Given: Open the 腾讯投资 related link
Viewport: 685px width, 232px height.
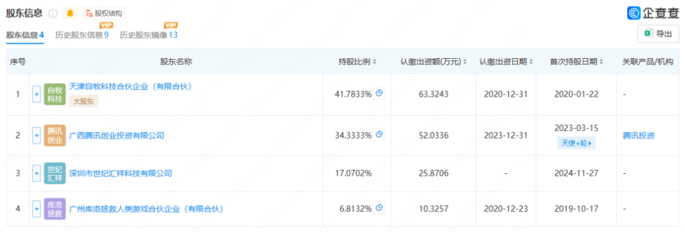Looking at the screenshot, I should coord(639,135).
